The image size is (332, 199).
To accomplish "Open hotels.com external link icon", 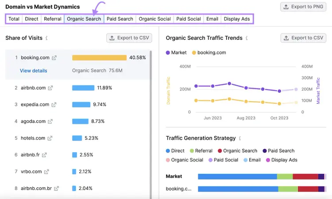I will point(50,138).
